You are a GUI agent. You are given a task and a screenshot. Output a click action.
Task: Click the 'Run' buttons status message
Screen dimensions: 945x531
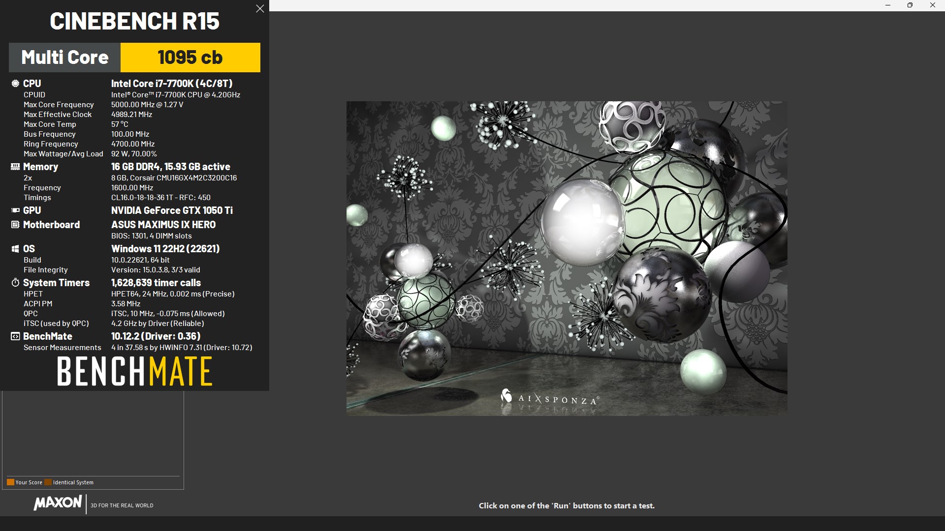coord(567,506)
